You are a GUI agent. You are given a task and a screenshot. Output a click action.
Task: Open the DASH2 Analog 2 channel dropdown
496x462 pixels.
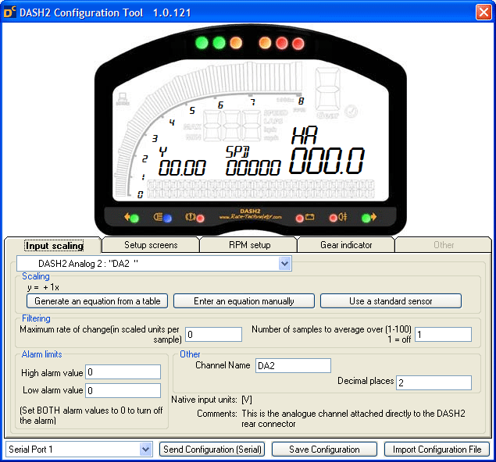(284, 264)
